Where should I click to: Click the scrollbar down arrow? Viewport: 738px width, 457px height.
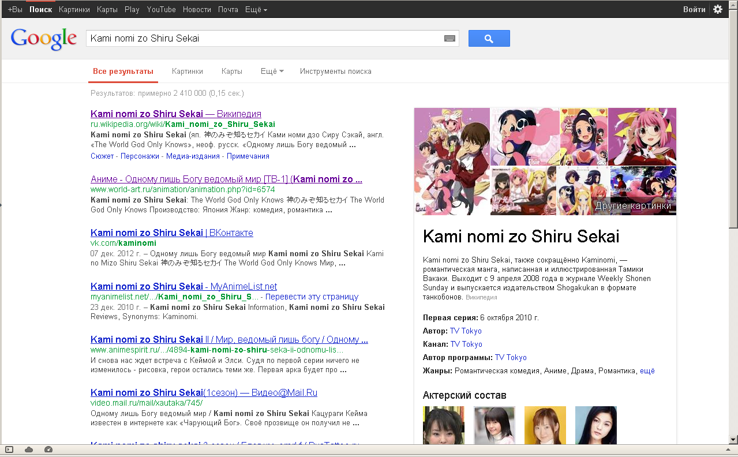click(733, 439)
